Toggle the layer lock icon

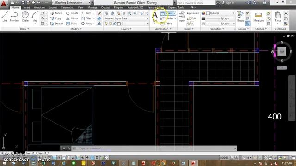(114, 24)
